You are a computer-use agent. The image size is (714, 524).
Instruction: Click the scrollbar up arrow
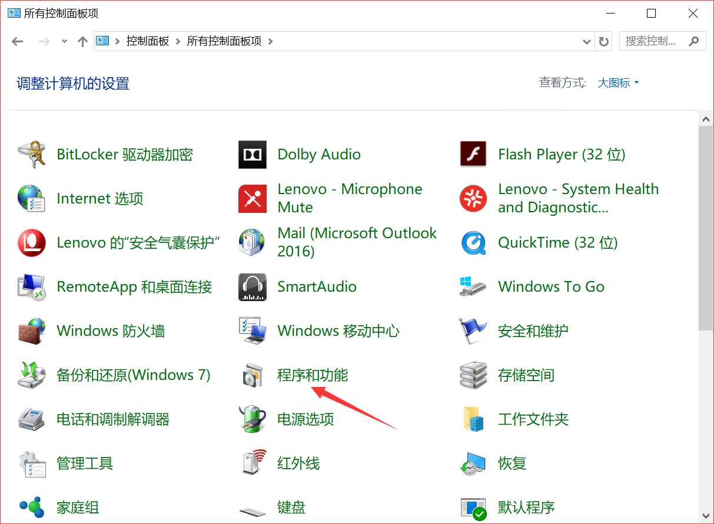tap(706, 119)
